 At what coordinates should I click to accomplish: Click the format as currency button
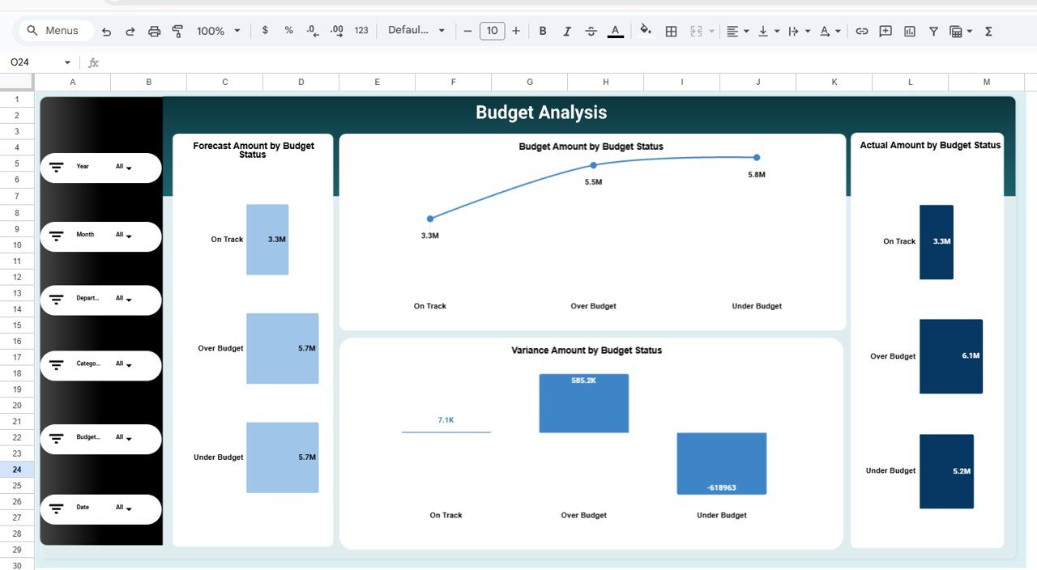pyautogui.click(x=265, y=31)
